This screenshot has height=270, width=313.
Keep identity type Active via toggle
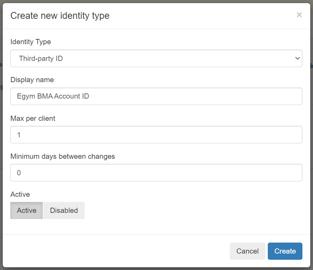26,210
